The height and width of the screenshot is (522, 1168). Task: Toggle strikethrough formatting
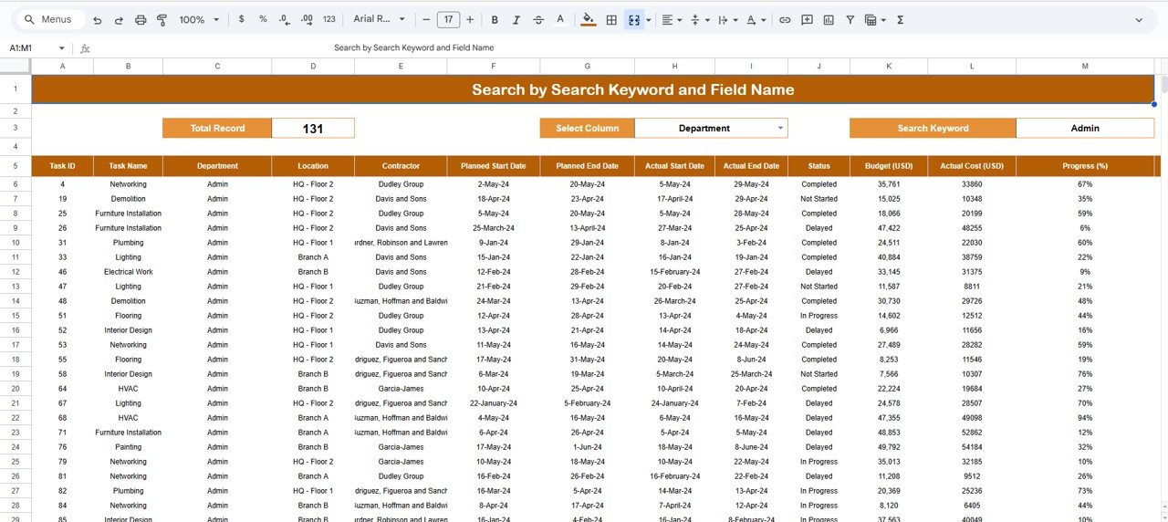click(538, 19)
